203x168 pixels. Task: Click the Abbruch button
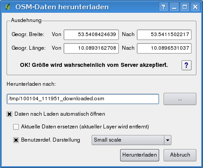180,155
